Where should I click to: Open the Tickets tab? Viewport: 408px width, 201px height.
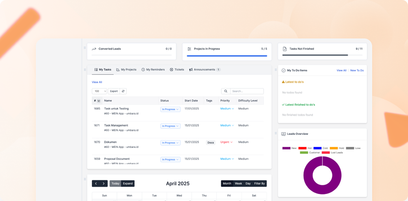[177, 69]
